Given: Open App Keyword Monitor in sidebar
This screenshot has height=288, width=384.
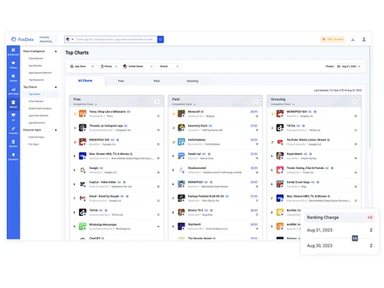Looking at the screenshot, I should (40, 73).
